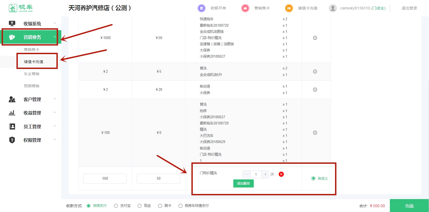Viewport: 429px width, 212px height.
Task: Click the 收益管理 chart icon in sidebar
Action: click(x=12, y=113)
